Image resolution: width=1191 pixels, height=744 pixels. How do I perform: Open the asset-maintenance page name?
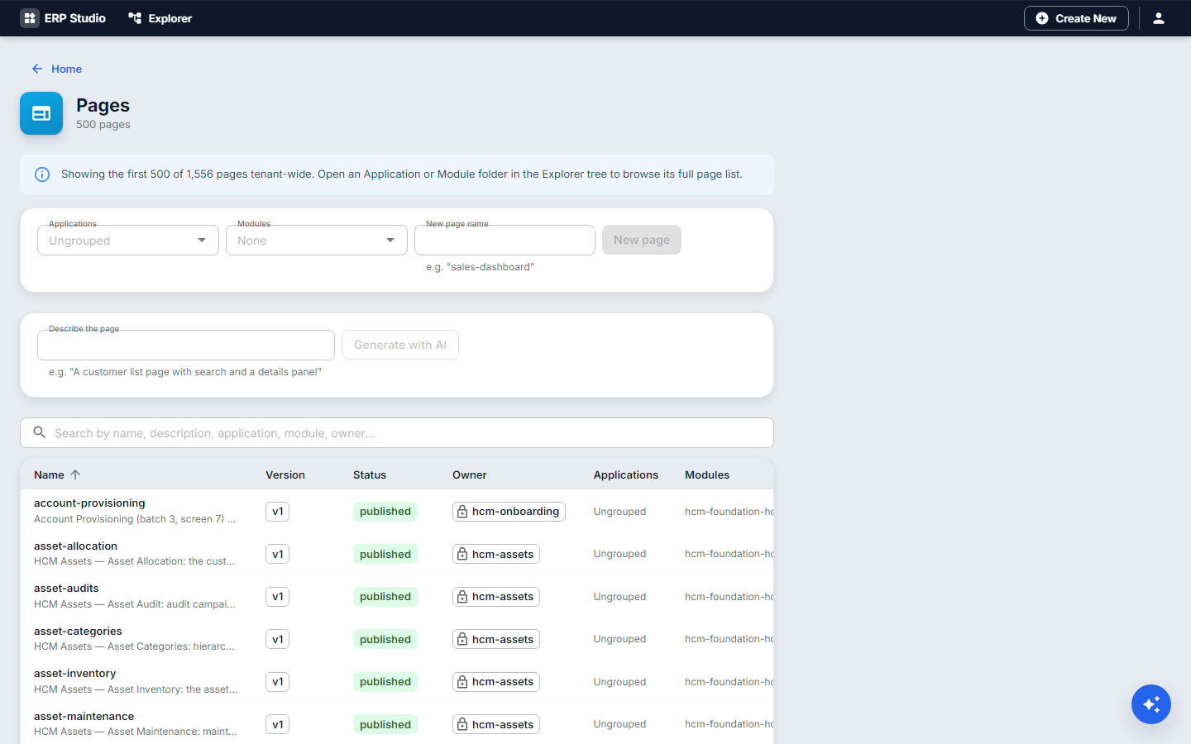[84, 716]
